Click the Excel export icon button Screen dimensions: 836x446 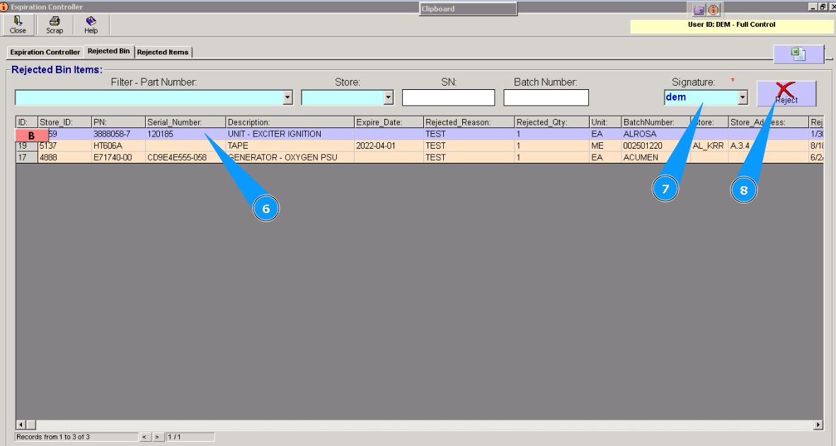coord(798,54)
